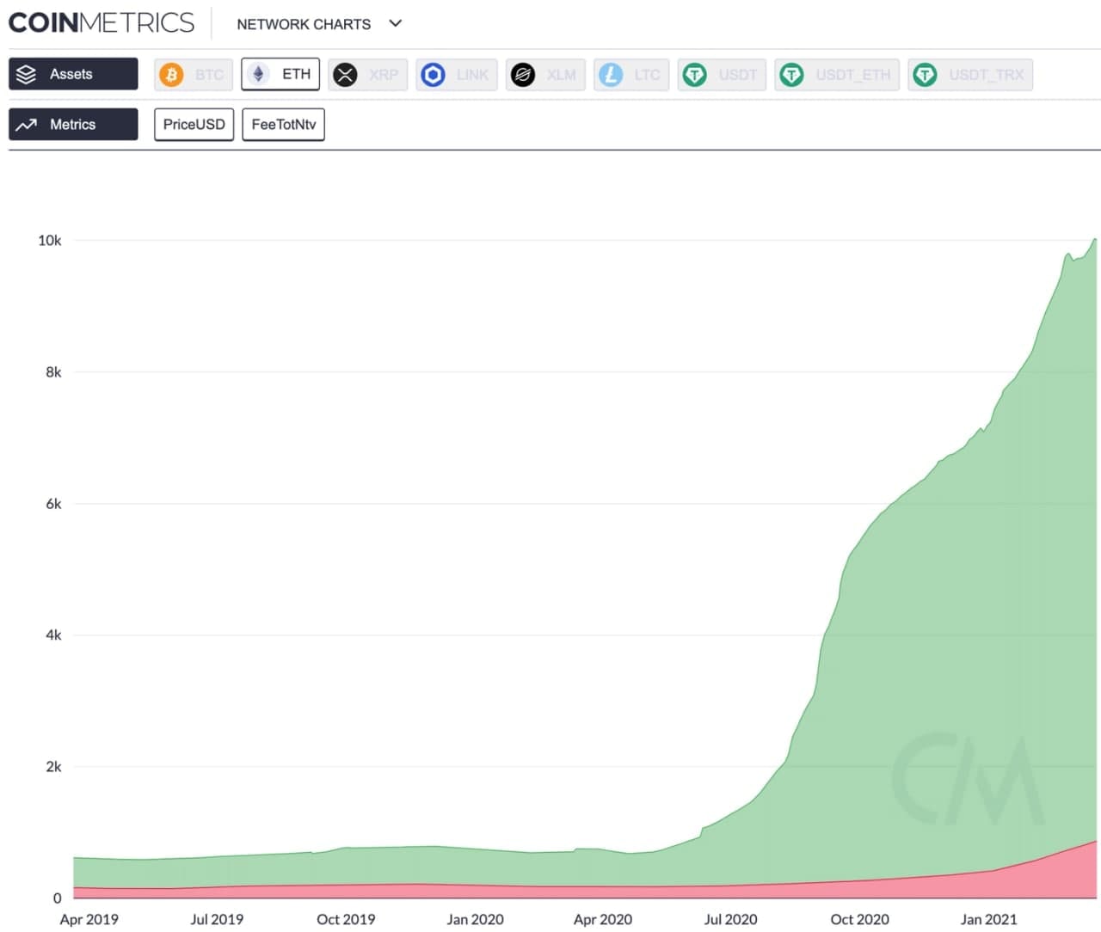Click the Jan 2021 axis label
This screenshot has height=932, width=1101.
click(x=989, y=919)
